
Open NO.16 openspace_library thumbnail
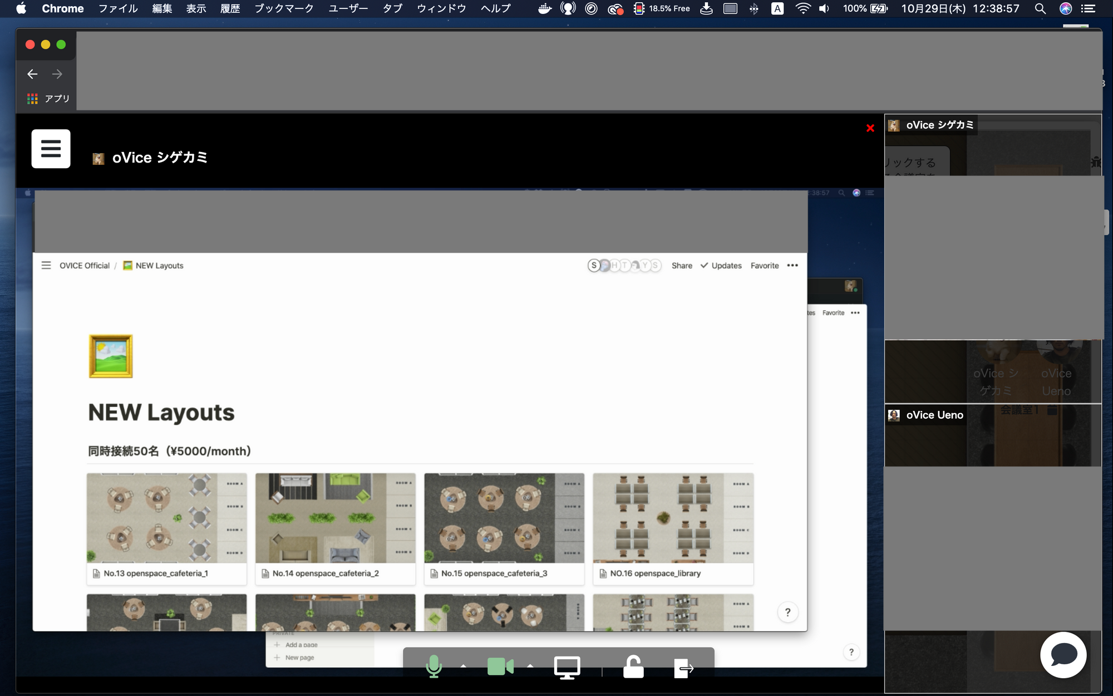(673, 518)
